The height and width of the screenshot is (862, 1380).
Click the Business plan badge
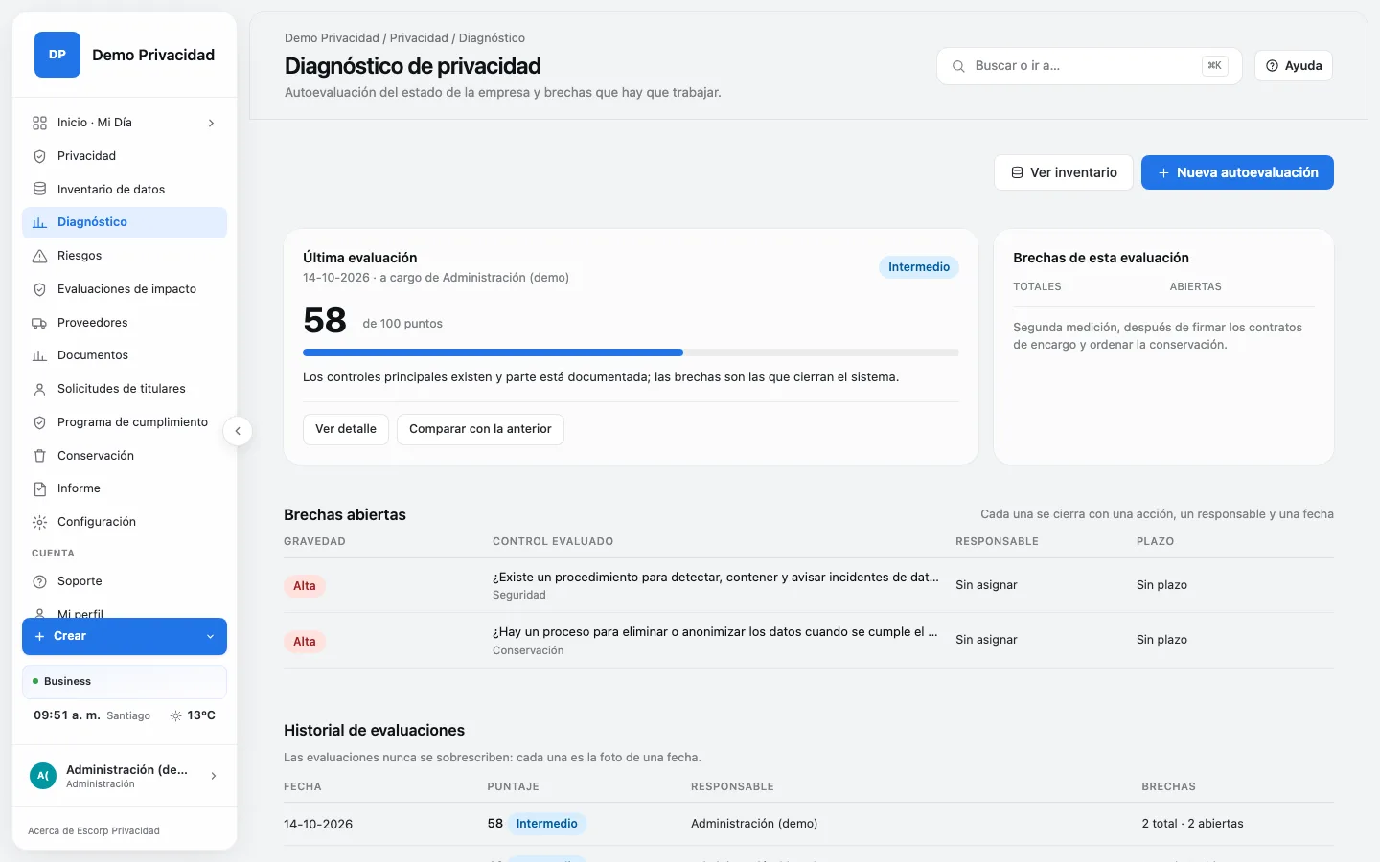[x=125, y=682]
